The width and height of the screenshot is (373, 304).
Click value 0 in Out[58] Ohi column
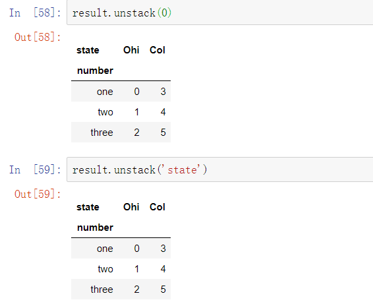coord(137,92)
